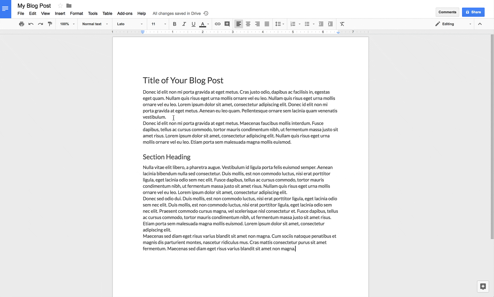Viewport: 494px width, 297px height.
Task: Open the zoom 100% dropdown
Action: [67, 24]
